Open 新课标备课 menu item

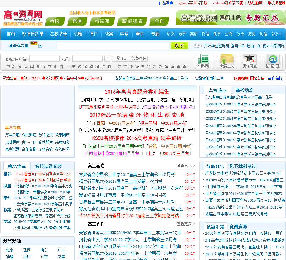pyautogui.click(x=32, y=34)
